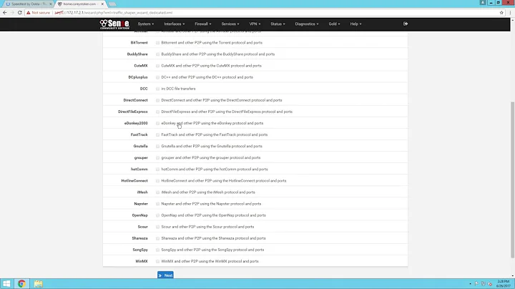This screenshot has width=515, height=289.
Task: Reload the page with refresh icon
Action: tap(20, 12)
